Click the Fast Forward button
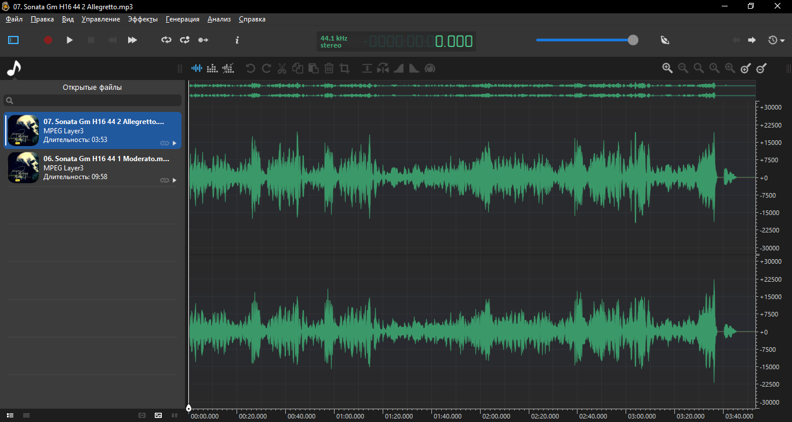 click(x=133, y=40)
